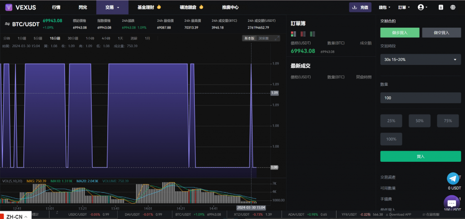The width and height of the screenshot is (465, 219).
Task: Click the app download icon in header
Action: (440, 7)
